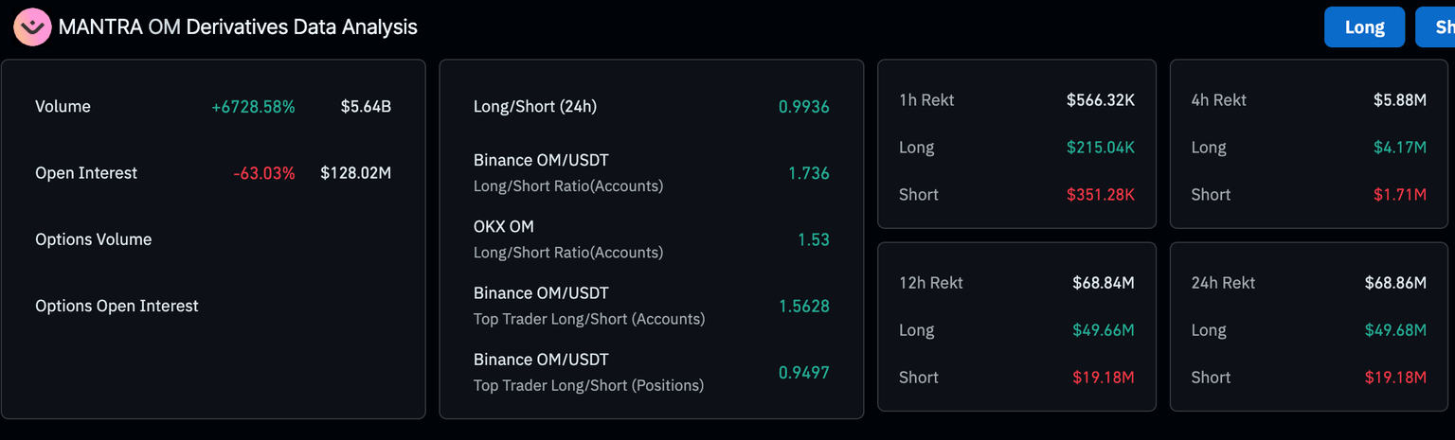Select the Options Volume row label
Image resolution: width=1455 pixels, height=440 pixels.
93,239
